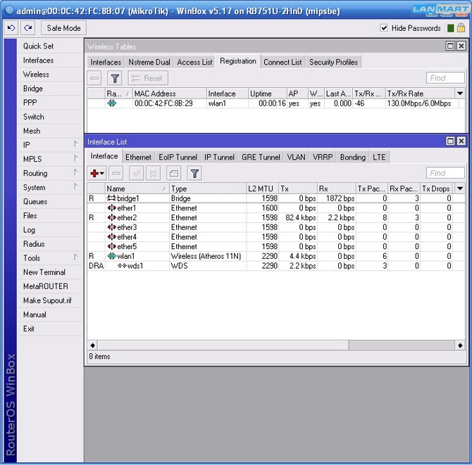This screenshot has height=465, width=472.
Task: Click the horizontal scrollbar thumb
Action: pyautogui.click(x=223, y=345)
